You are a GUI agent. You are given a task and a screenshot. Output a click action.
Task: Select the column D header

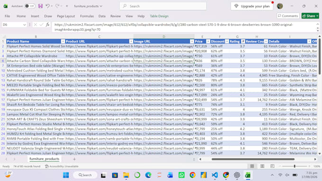(x=164, y=36)
